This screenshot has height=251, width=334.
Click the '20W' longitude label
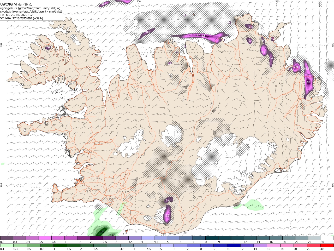pos(139,1)
